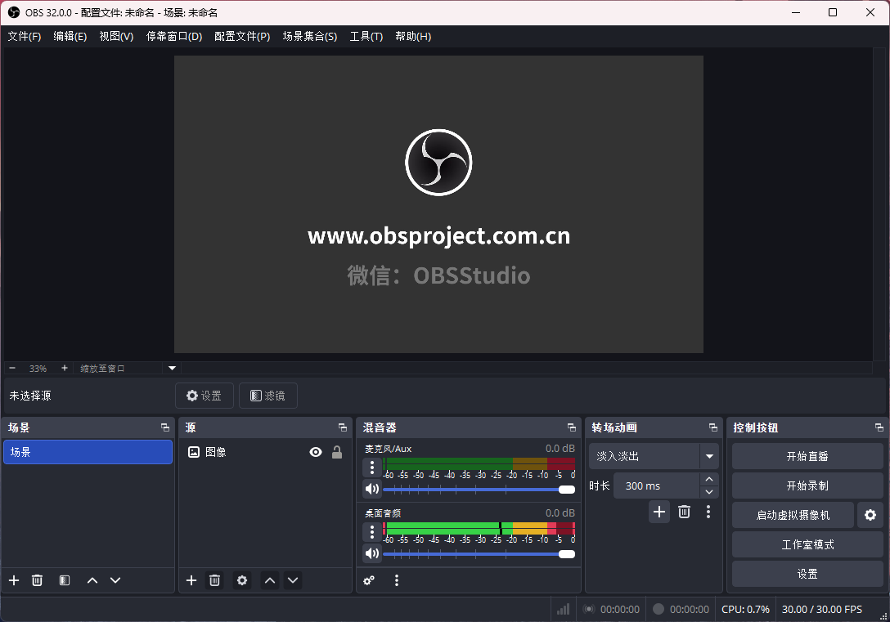This screenshot has width=890, height=622.
Task: Click the 设置 source properties button
Action: [x=205, y=396]
